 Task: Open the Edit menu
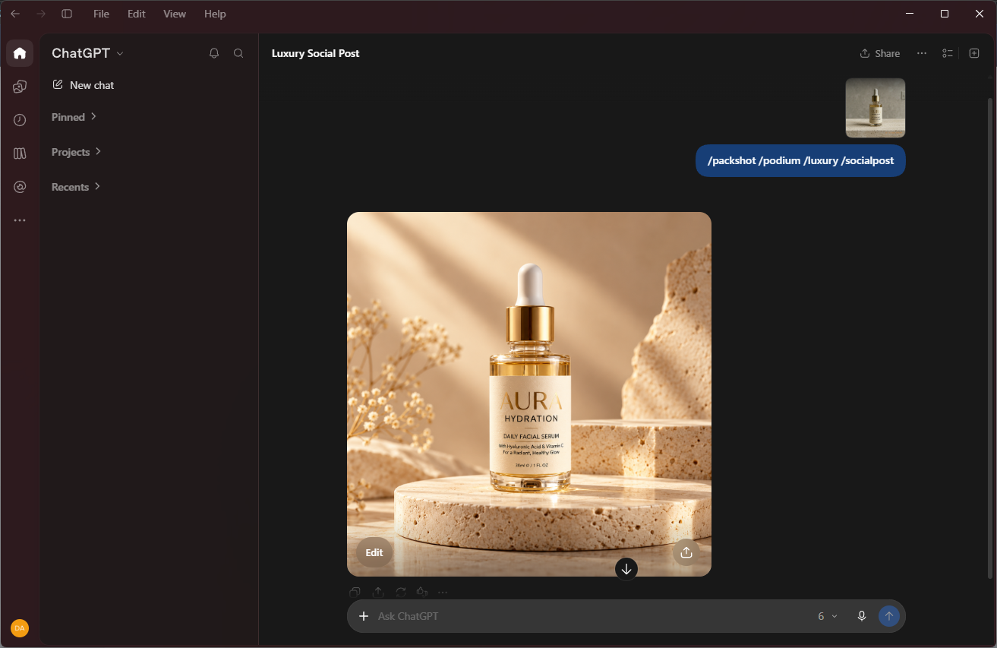click(x=137, y=14)
